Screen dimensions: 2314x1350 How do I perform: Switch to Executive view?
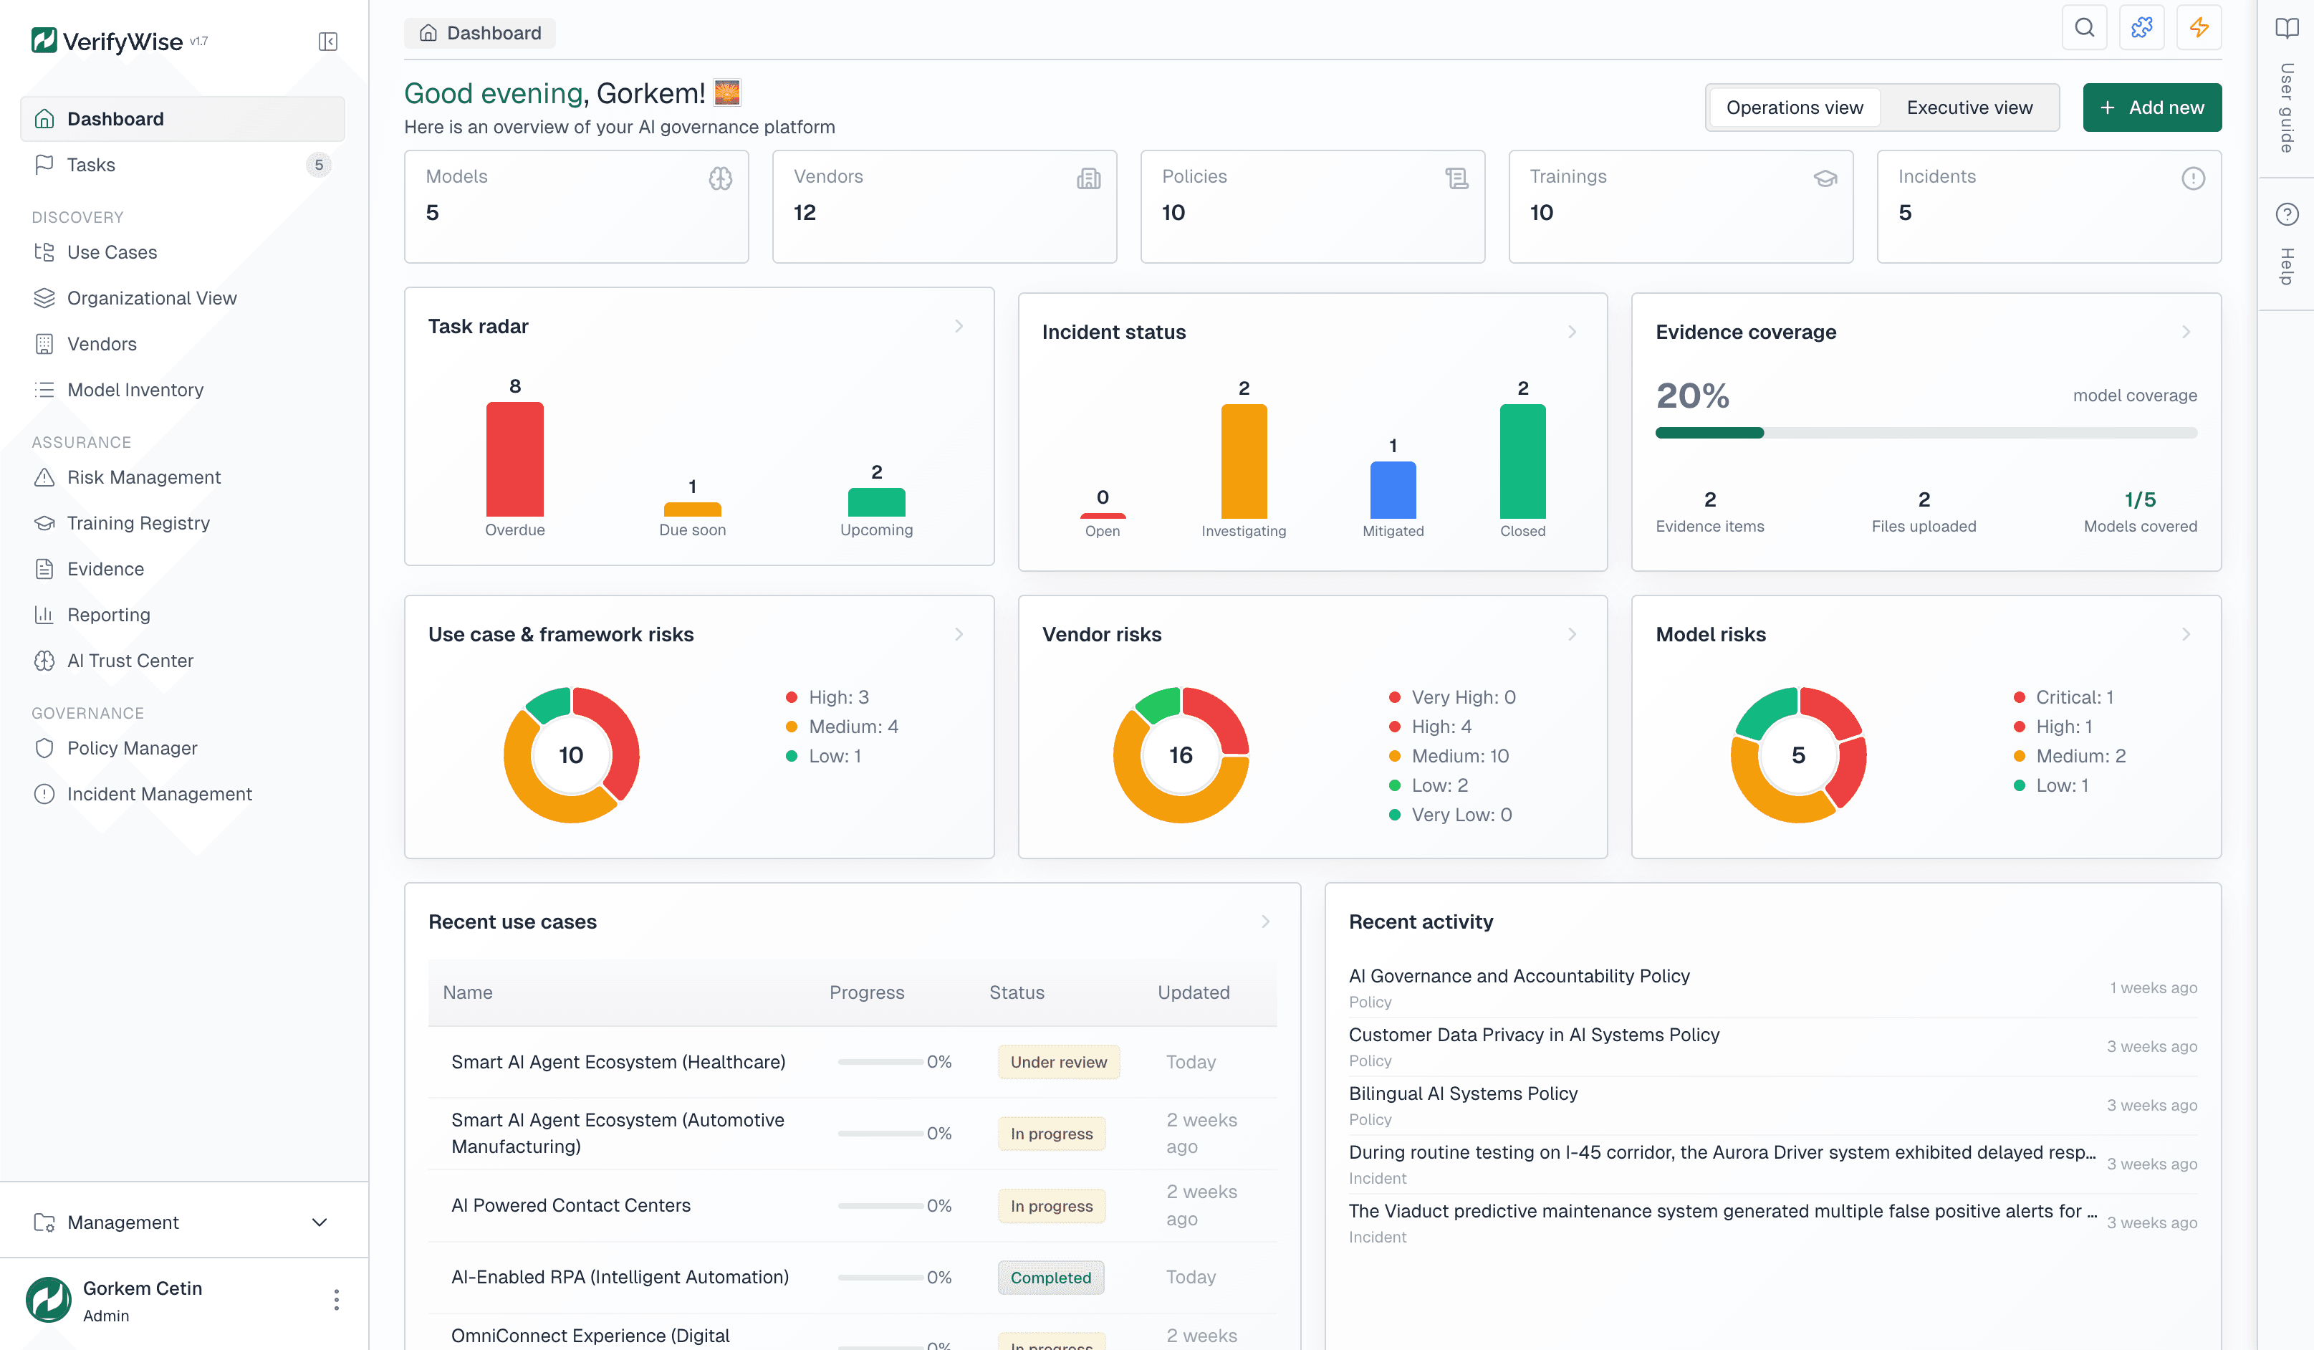pyautogui.click(x=1969, y=107)
